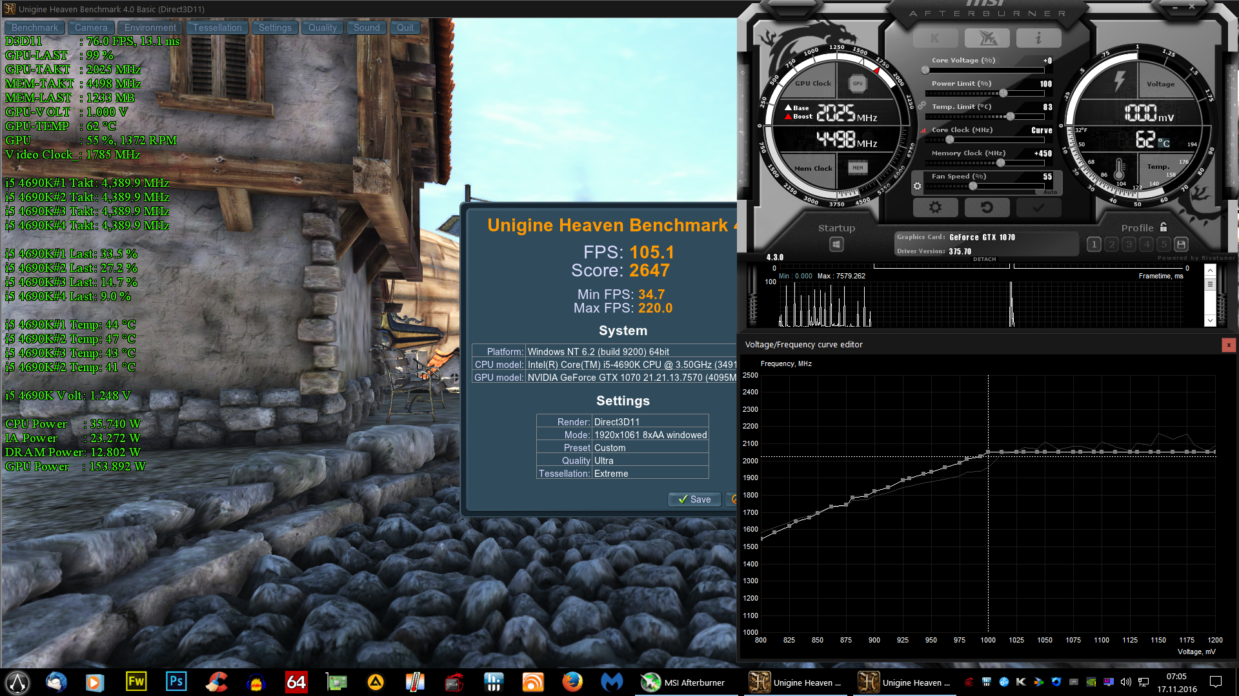Image resolution: width=1239 pixels, height=696 pixels.
Task: Toggle fan speed Auto mode
Action: tap(1050, 192)
